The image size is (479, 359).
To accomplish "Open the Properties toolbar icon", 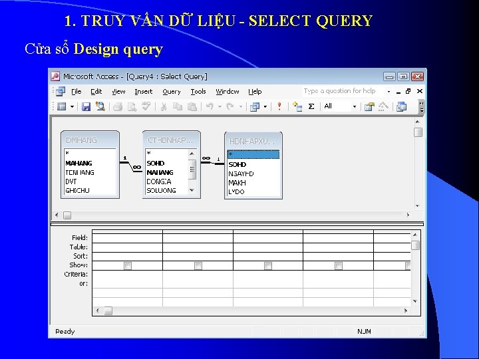I will [369, 106].
